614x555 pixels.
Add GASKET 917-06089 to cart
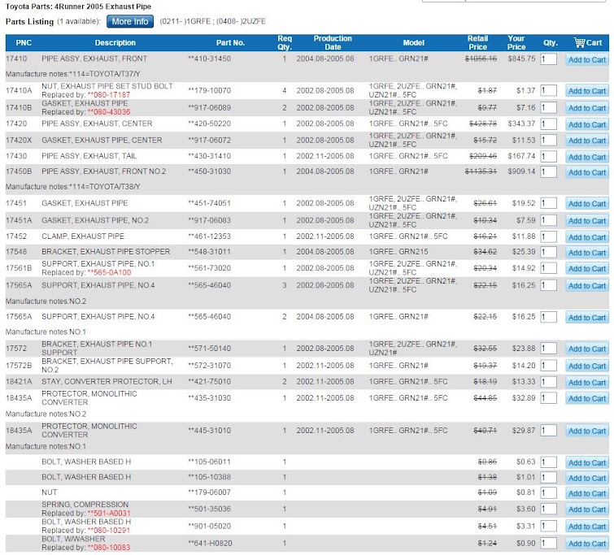tap(587, 108)
